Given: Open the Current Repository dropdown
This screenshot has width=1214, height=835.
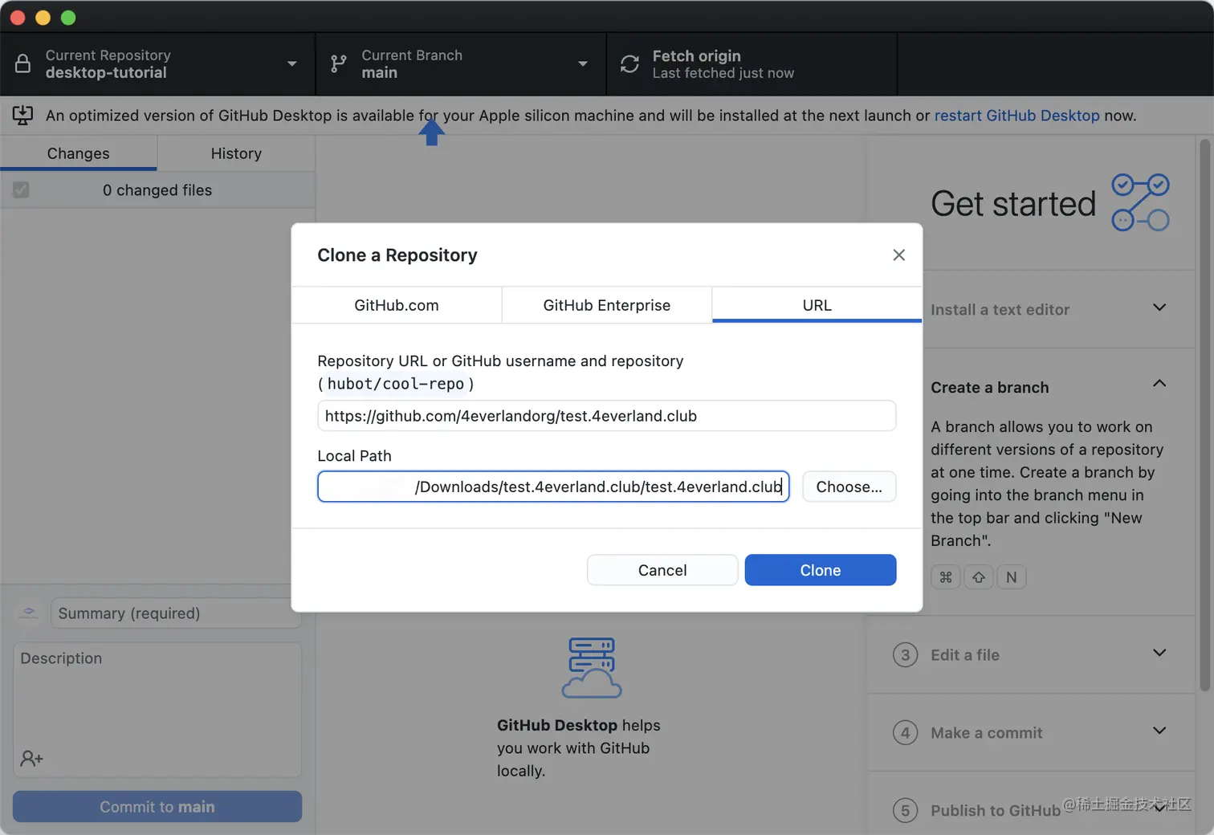Looking at the screenshot, I should pyautogui.click(x=157, y=64).
